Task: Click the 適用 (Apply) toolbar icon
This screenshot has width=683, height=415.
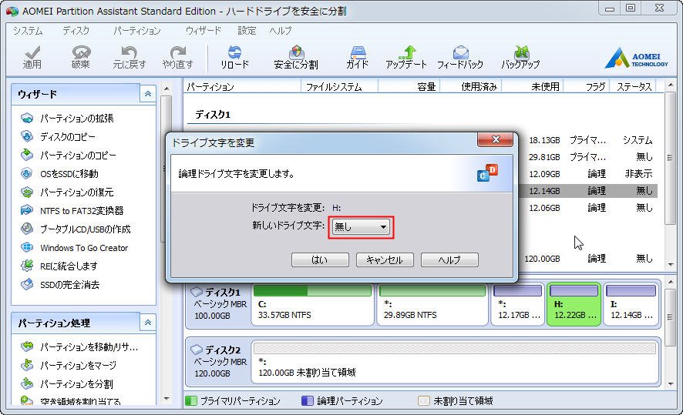Action: point(32,58)
